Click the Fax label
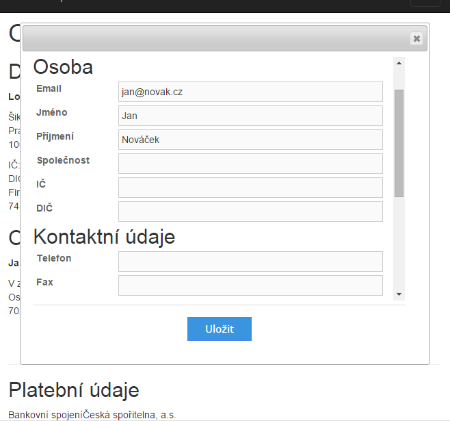This screenshot has width=450, height=421. [44, 282]
